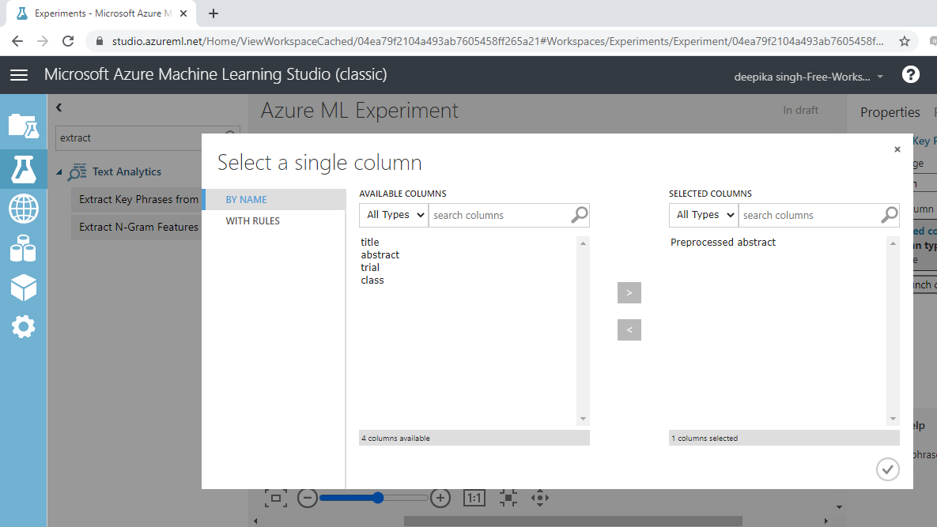
Task: Close the Experiments browser tab
Action: 183,13
